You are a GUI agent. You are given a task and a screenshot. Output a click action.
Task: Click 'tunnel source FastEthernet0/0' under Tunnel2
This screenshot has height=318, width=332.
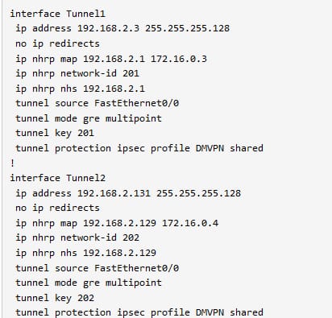97,268
